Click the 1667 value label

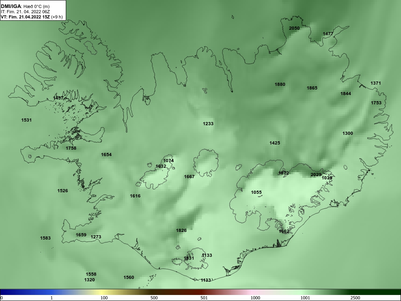189,177
